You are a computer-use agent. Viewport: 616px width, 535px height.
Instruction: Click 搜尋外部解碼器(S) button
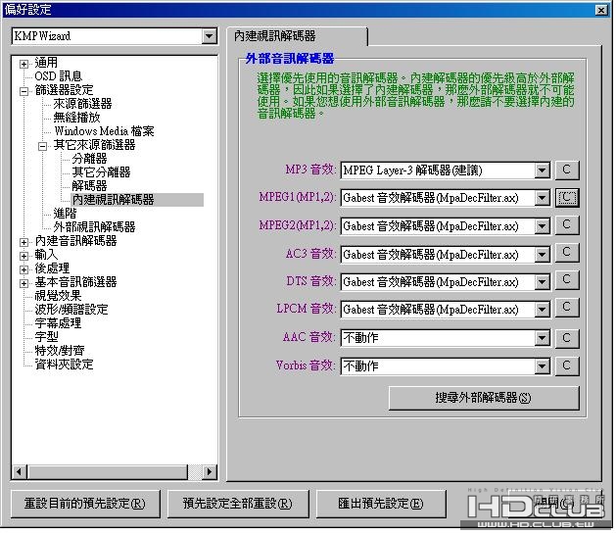tap(484, 399)
